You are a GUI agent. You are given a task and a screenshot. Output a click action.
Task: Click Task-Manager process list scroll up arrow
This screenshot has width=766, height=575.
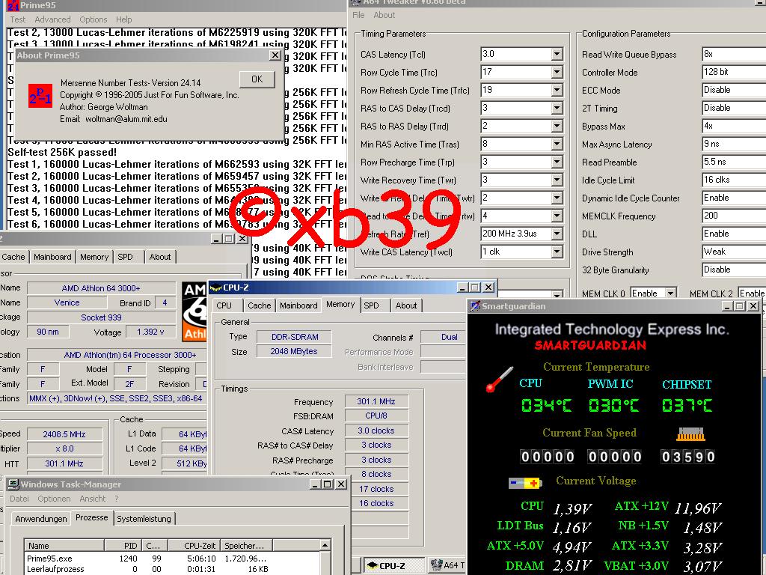coord(325,545)
